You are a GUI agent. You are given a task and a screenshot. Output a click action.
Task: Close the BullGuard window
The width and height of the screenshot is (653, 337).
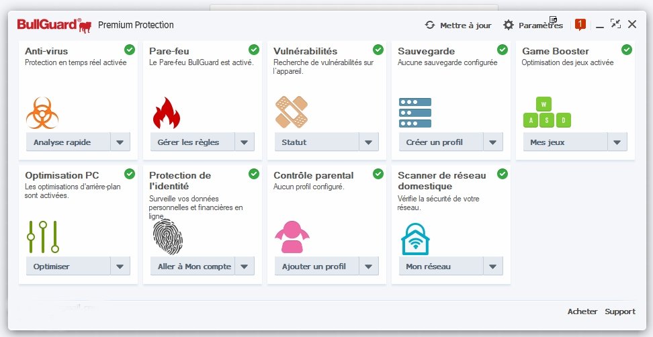click(x=632, y=24)
